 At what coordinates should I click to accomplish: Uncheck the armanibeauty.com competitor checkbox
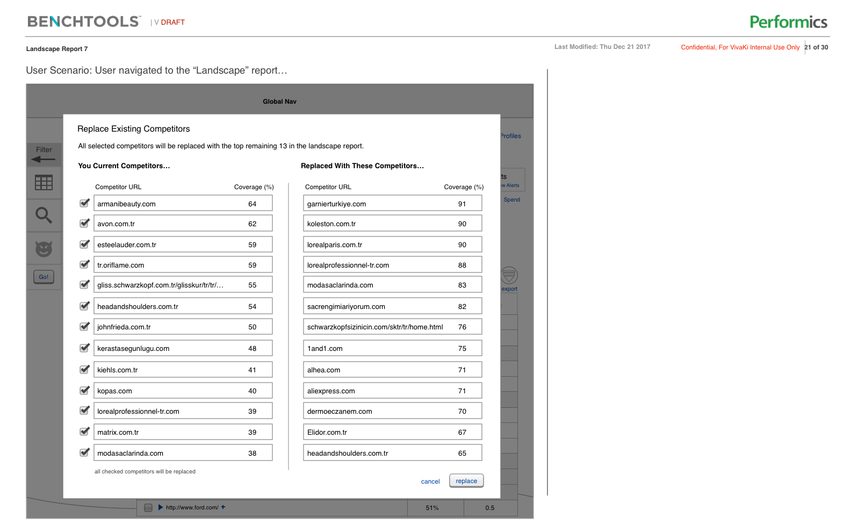pos(84,203)
